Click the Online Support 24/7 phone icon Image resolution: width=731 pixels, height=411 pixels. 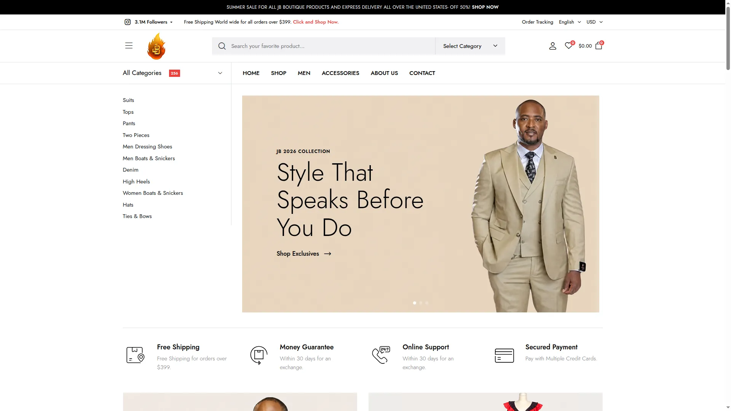[x=381, y=355]
